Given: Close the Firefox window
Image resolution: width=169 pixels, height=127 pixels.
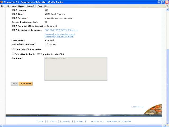Looking at the screenshot, I should [x=167, y=2].
